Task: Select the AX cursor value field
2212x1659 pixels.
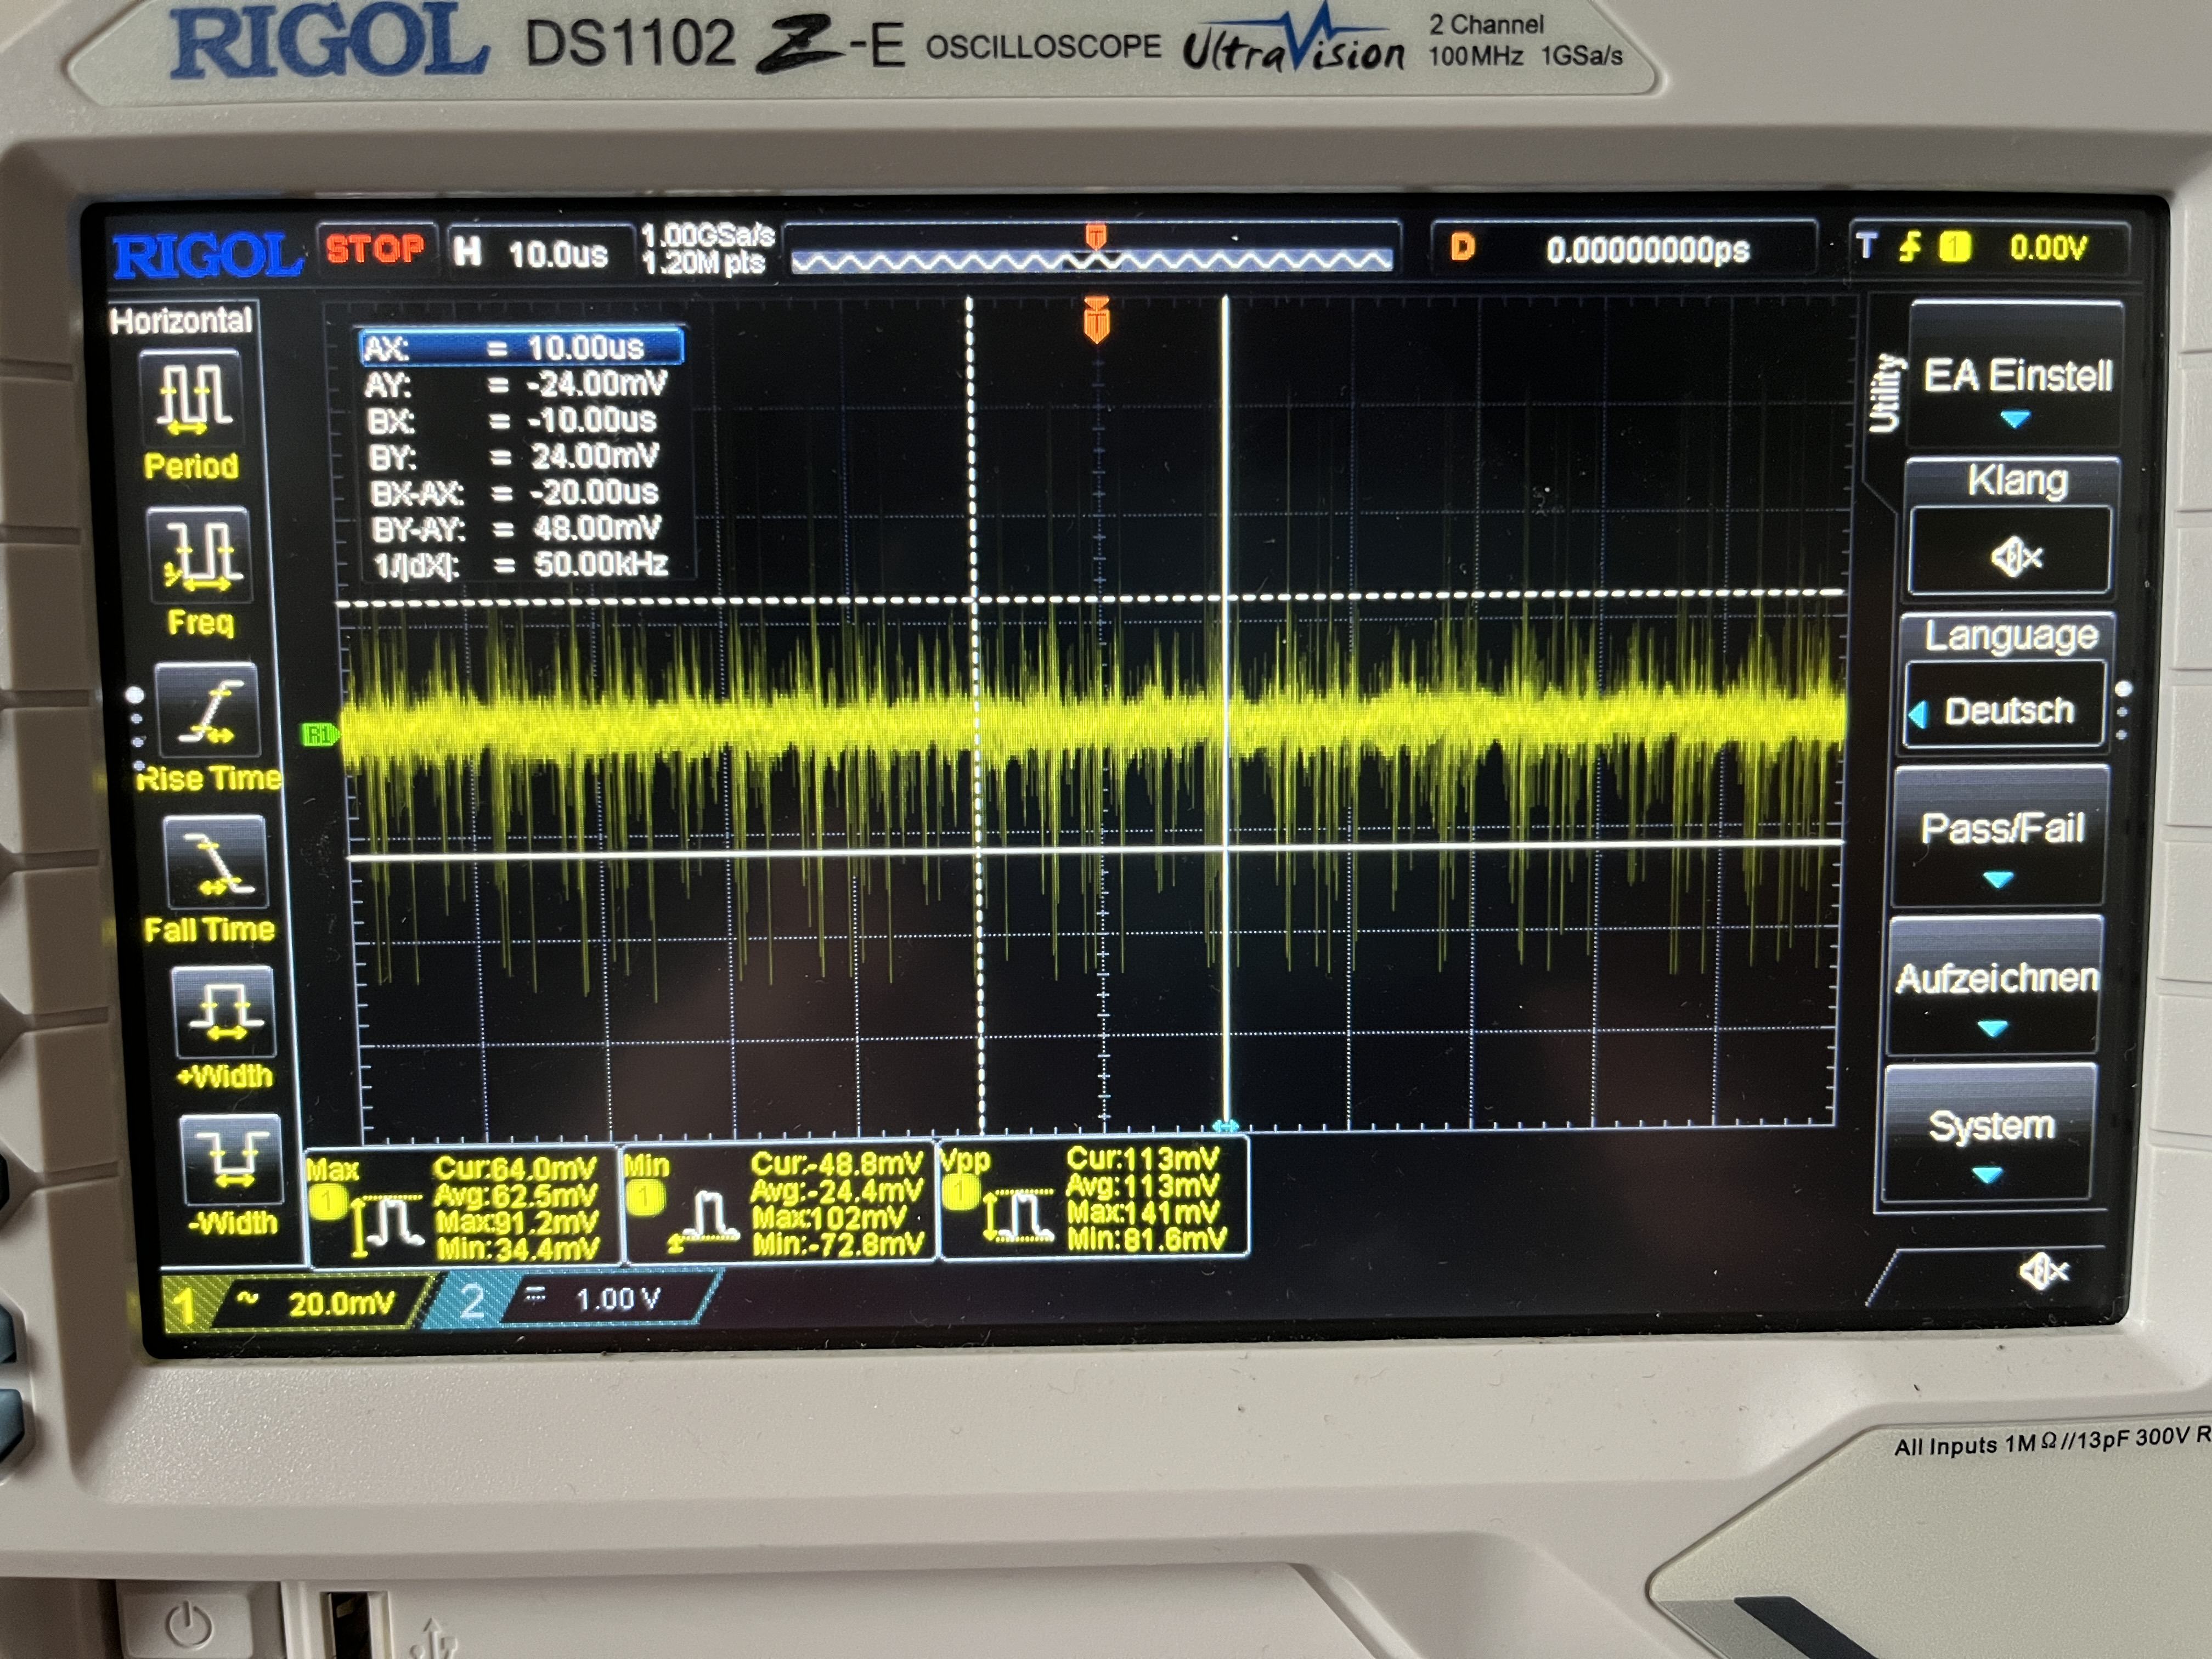Action: coord(522,347)
